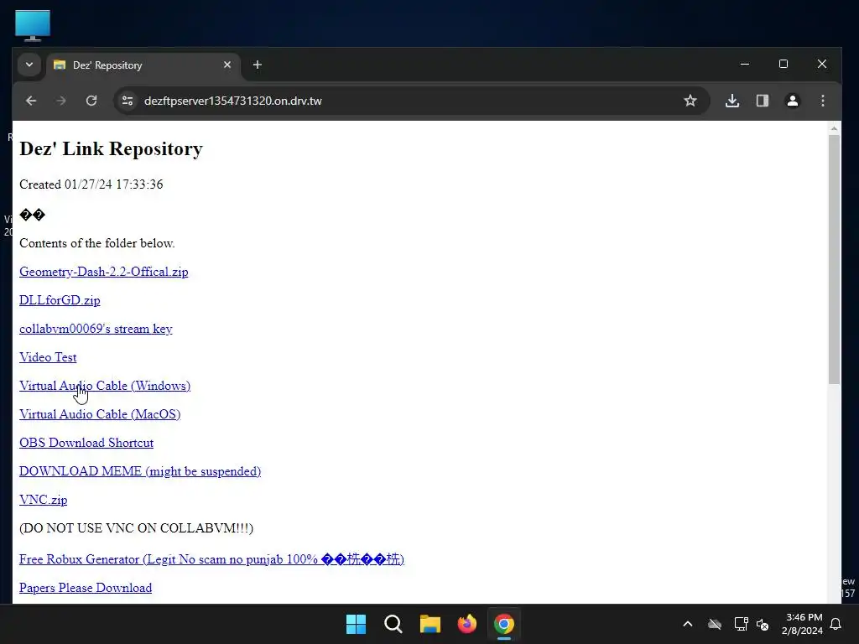
Task: Click the DO NOT USE VNC warning text
Action: pos(137,528)
